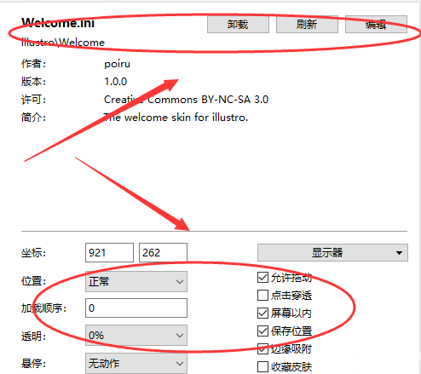Click the 刷新 (Refresh) button
This screenshot has width=421, height=374.
(x=307, y=25)
